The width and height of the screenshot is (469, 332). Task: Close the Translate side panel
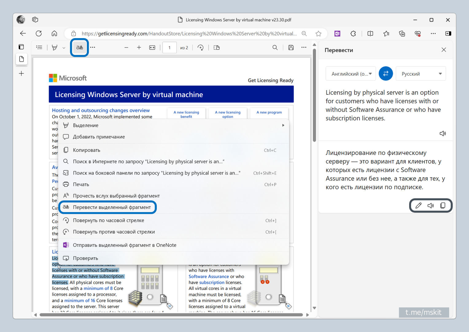coord(444,50)
